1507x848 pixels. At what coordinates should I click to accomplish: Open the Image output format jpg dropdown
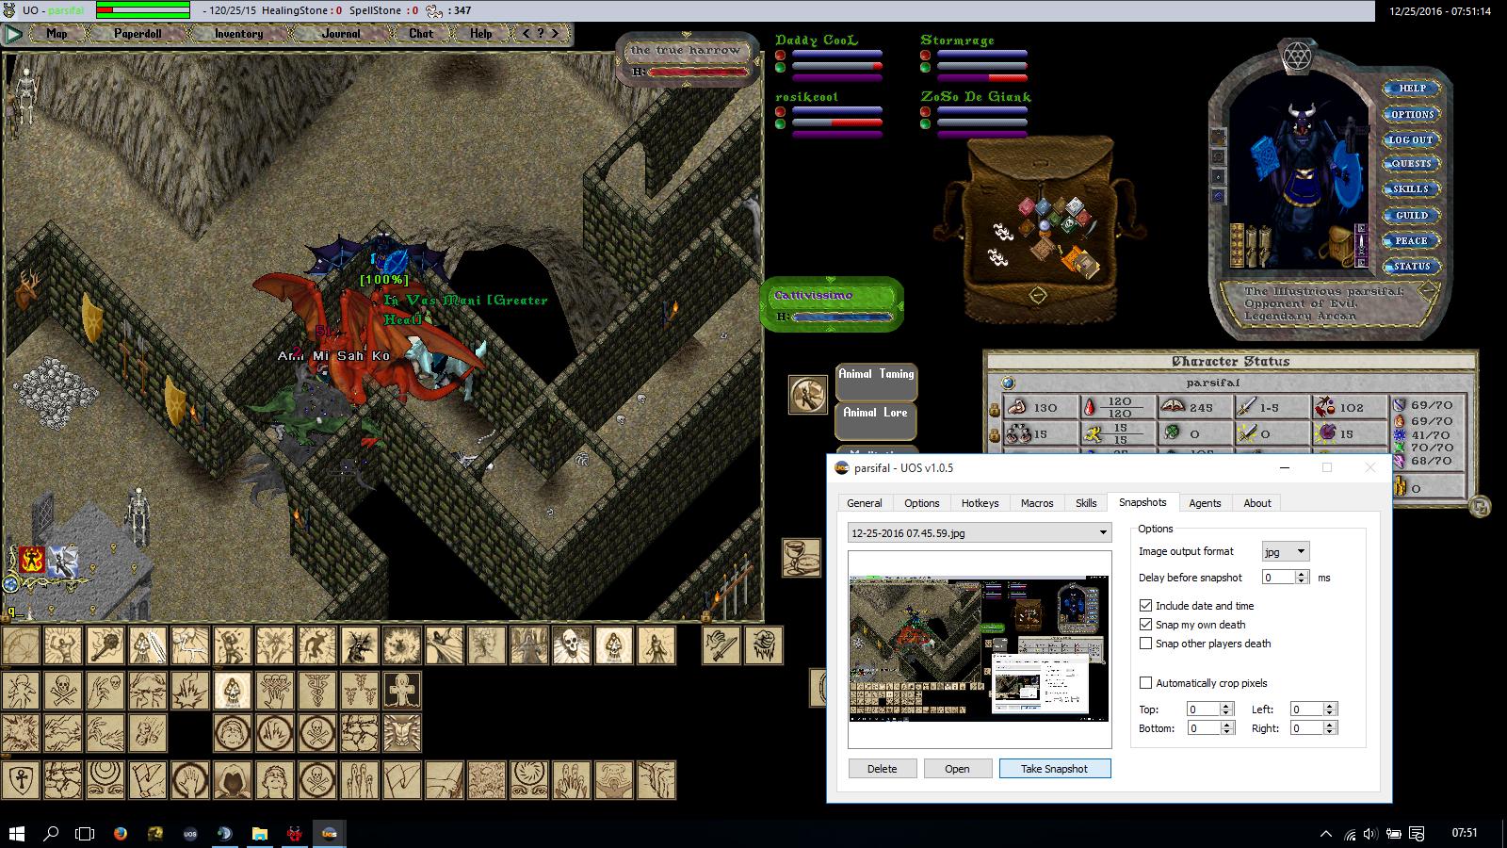pyautogui.click(x=1286, y=552)
